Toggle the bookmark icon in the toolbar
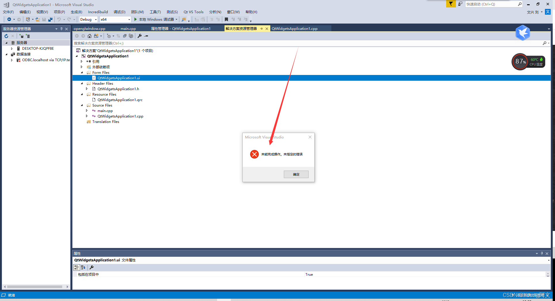 coord(226,20)
